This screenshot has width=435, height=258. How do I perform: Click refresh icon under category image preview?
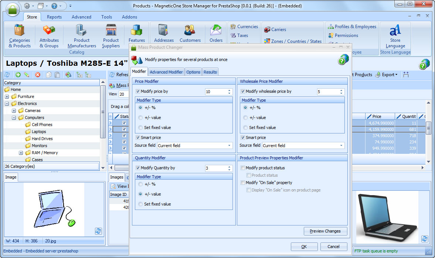(98, 231)
